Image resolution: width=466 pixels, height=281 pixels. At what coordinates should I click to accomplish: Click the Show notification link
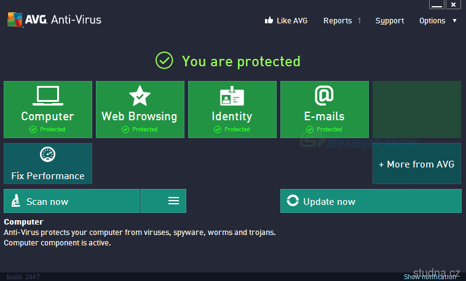tap(430, 277)
